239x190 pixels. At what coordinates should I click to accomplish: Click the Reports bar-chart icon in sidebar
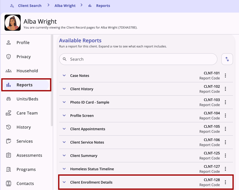(9, 85)
